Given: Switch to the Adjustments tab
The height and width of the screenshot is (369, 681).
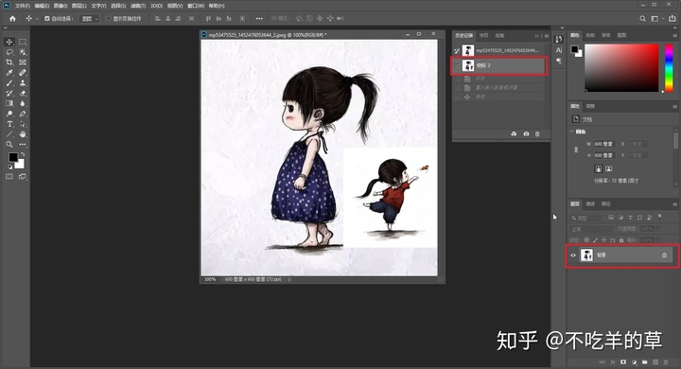Looking at the screenshot, I should coord(590,106).
